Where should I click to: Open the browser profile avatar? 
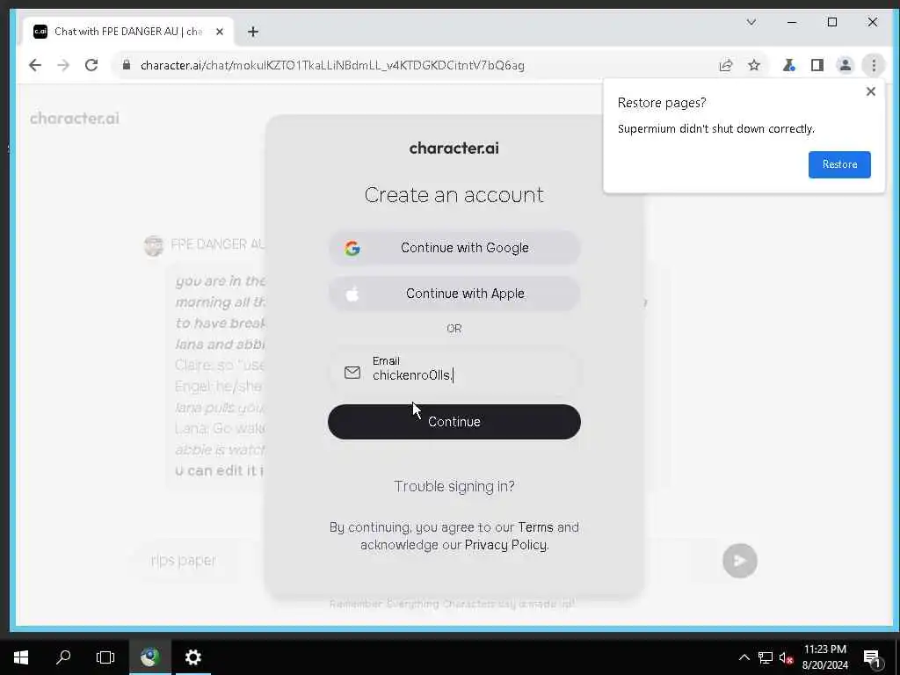click(846, 65)
